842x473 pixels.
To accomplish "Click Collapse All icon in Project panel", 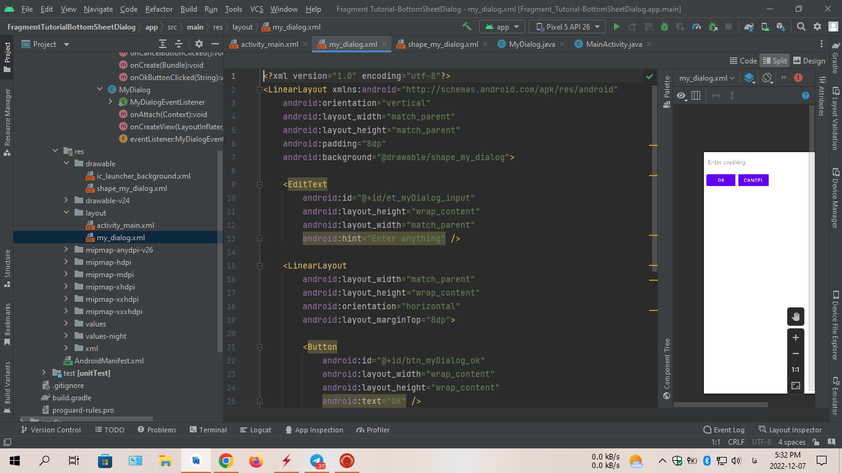I will (x=179, y=44).
